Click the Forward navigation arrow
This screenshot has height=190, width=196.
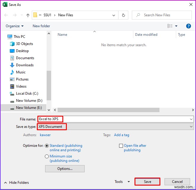click(x=15, y=15)
